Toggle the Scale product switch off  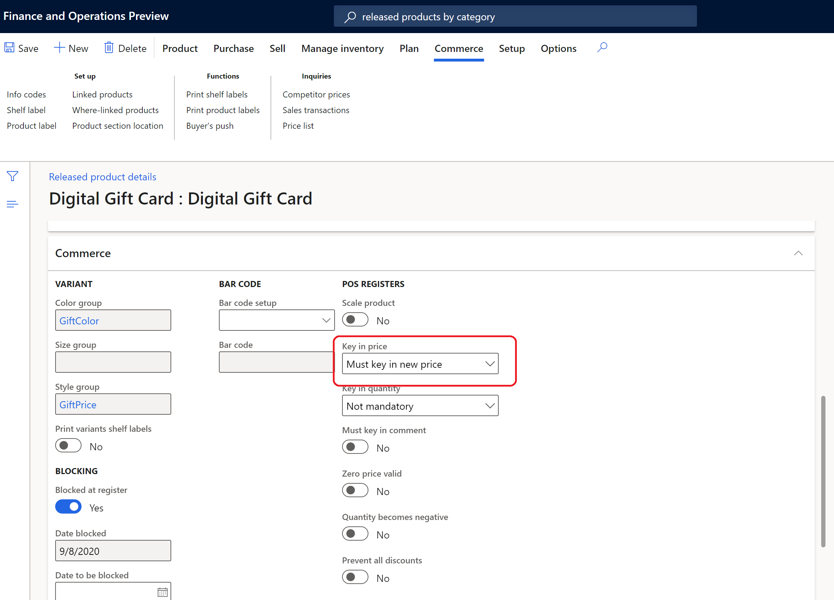coord(355,320)
